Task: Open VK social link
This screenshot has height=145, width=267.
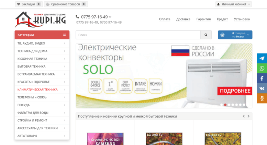Action: point(262,88)
